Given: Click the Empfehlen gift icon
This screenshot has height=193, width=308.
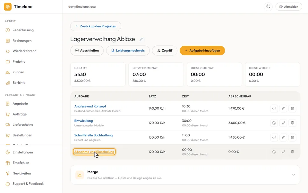Looking at the screenshot, I should [8, 163].
